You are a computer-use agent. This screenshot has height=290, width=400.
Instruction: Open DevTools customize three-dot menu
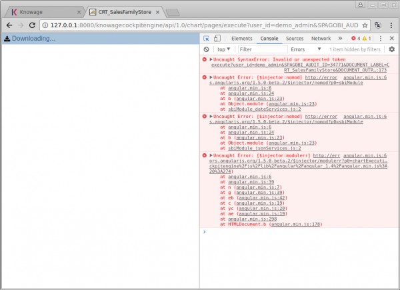381,39
